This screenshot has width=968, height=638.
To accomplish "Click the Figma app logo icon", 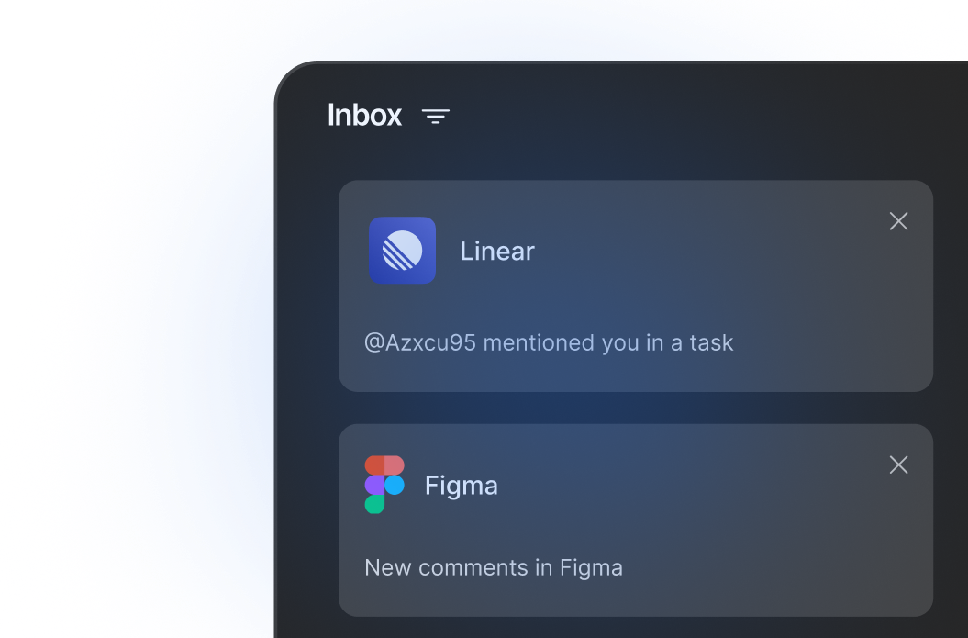I will pyautogui.click(x=384, y=485).
